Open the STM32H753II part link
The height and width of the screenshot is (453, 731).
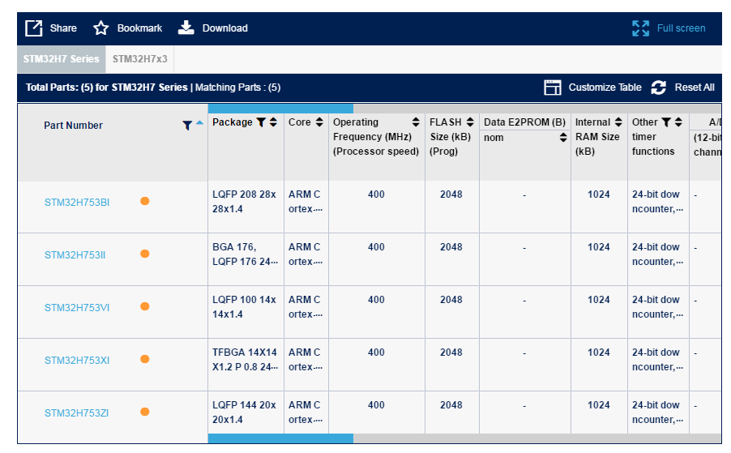[x=75, y=255]
